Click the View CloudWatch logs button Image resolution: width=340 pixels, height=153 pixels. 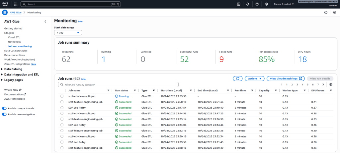[x=286, y=78]
